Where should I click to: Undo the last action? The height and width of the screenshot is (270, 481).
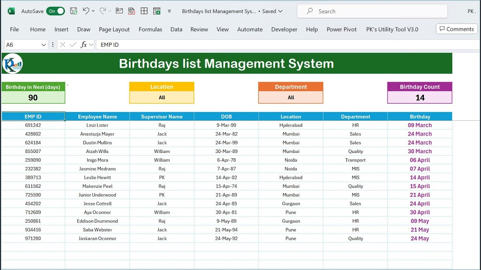click(86, 11)
